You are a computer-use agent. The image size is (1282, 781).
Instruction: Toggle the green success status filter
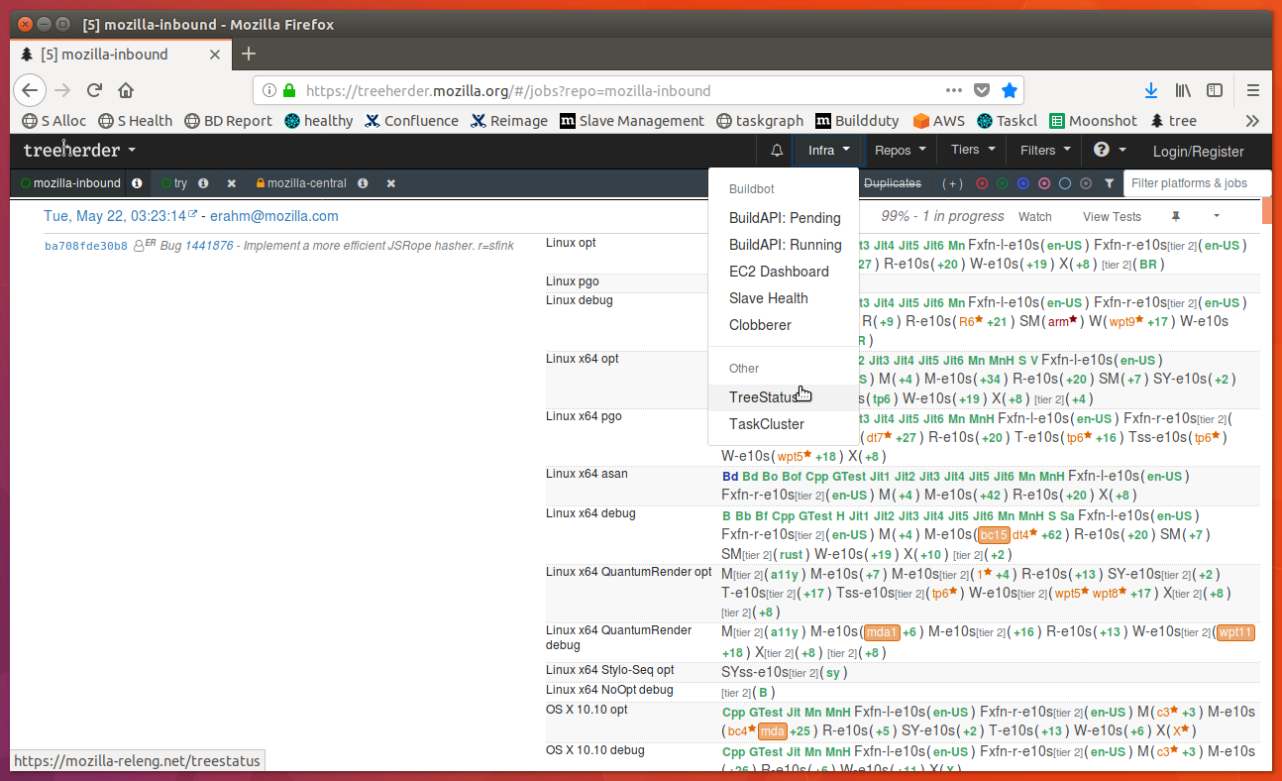[x=1003, y=183]
